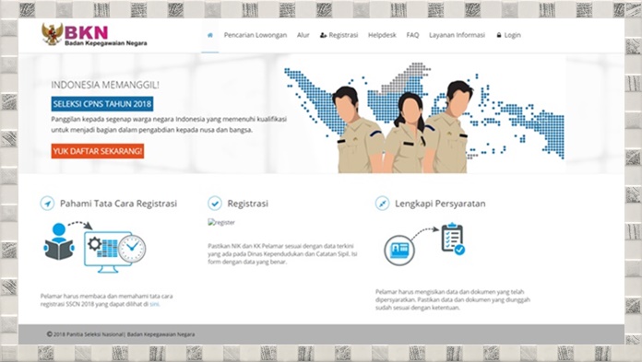
Task: Click the Badan Kepegawaian Negara logo text
Action: tap(106, 43)
